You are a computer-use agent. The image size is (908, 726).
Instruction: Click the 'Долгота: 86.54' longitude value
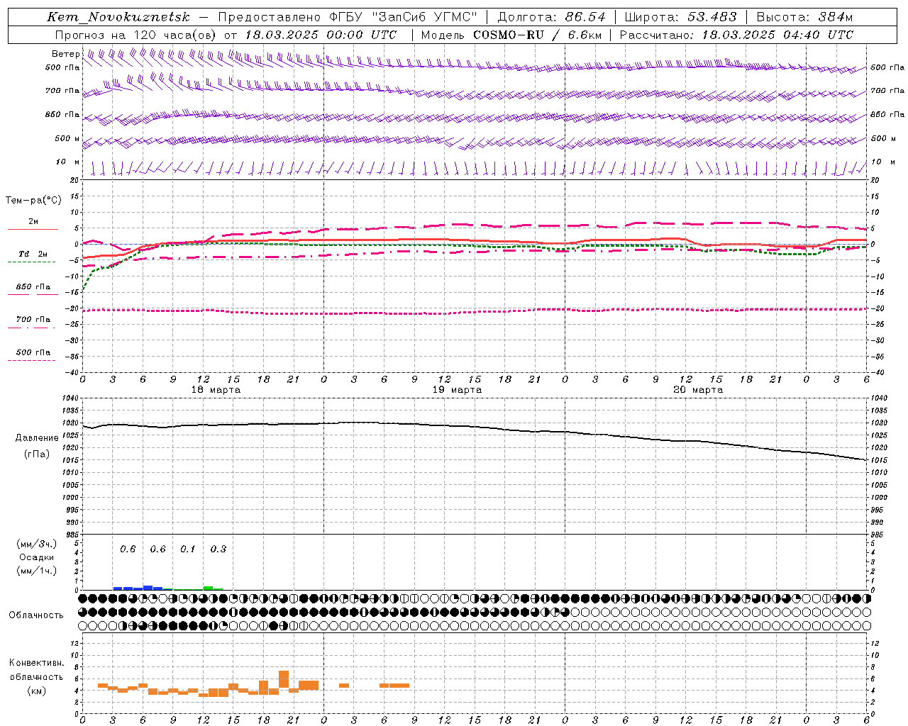click(552, 17)
